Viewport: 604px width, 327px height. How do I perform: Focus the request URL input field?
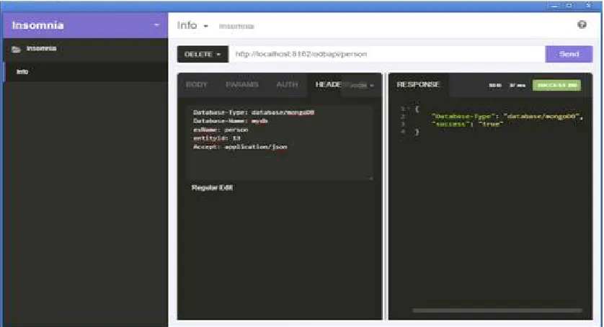[387, 54]
